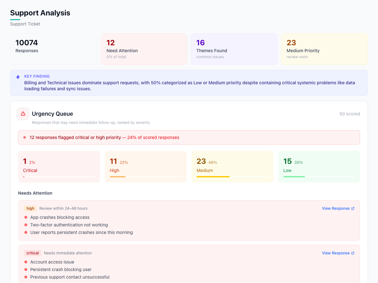Click the lightning bolt Key Finding icon
This screenshot has height=283, width=378.
point(18,76)
